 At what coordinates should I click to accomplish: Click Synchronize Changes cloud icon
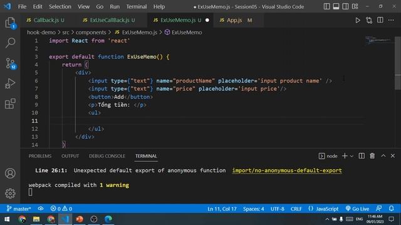coord(40,209)
